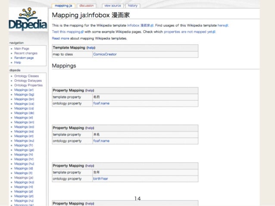The width and height of the screenshot is (275, 206).
Task: Open Mappings (ru) in the sidebar
Action: (x=24, y=201)
